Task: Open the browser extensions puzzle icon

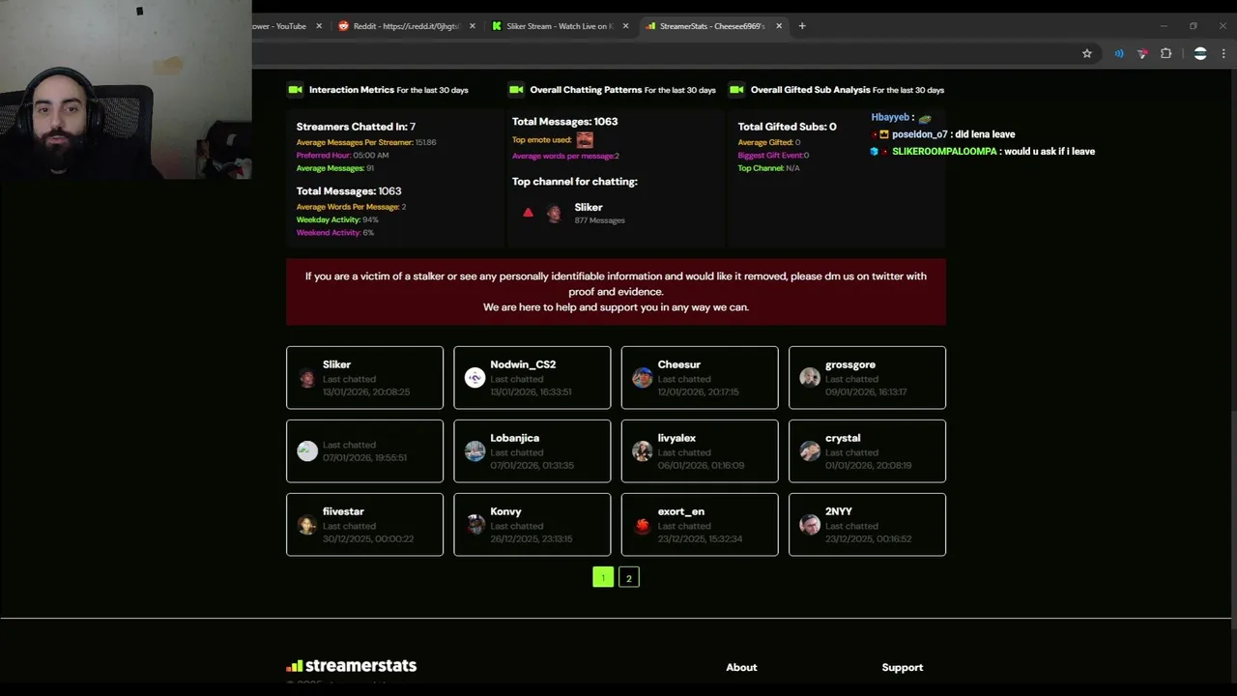Action: click(x=1166, y=54)
